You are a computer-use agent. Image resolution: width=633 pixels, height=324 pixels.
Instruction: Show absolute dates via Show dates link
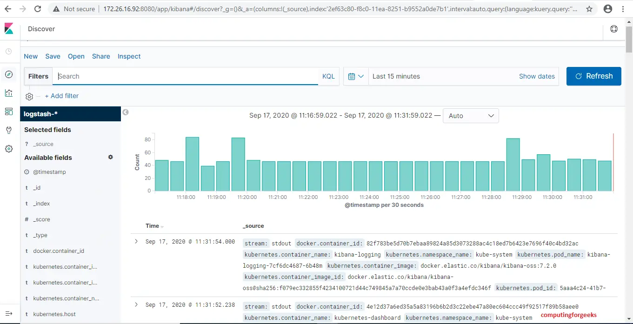(x=537, y=76)
